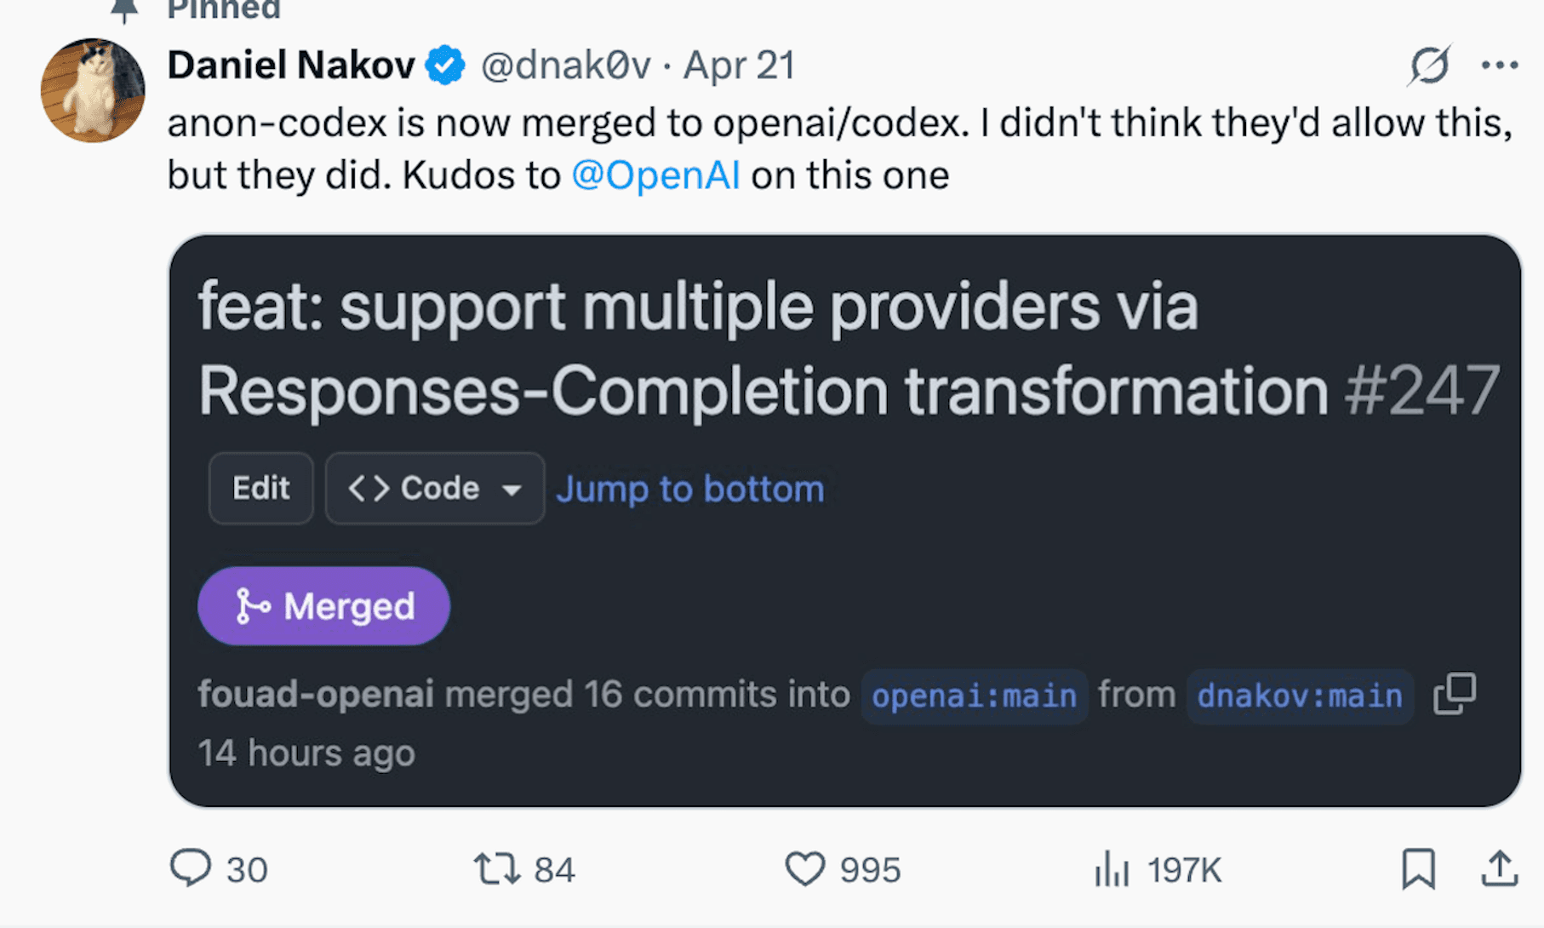Click the pinned pushpin icon
This screenshot has width=1544, height=928.
coord(124,9)
